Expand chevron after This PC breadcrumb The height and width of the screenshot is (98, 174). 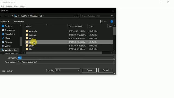29,16
